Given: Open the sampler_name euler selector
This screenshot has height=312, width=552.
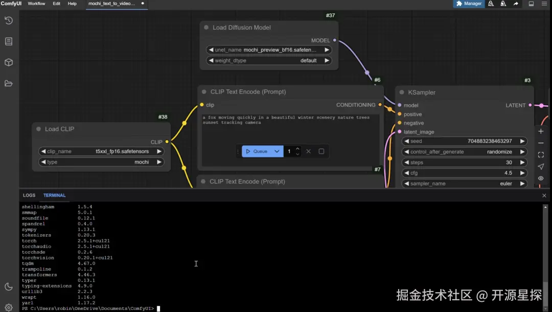Looking at the screenshot, I should click(x=464, y=184).
